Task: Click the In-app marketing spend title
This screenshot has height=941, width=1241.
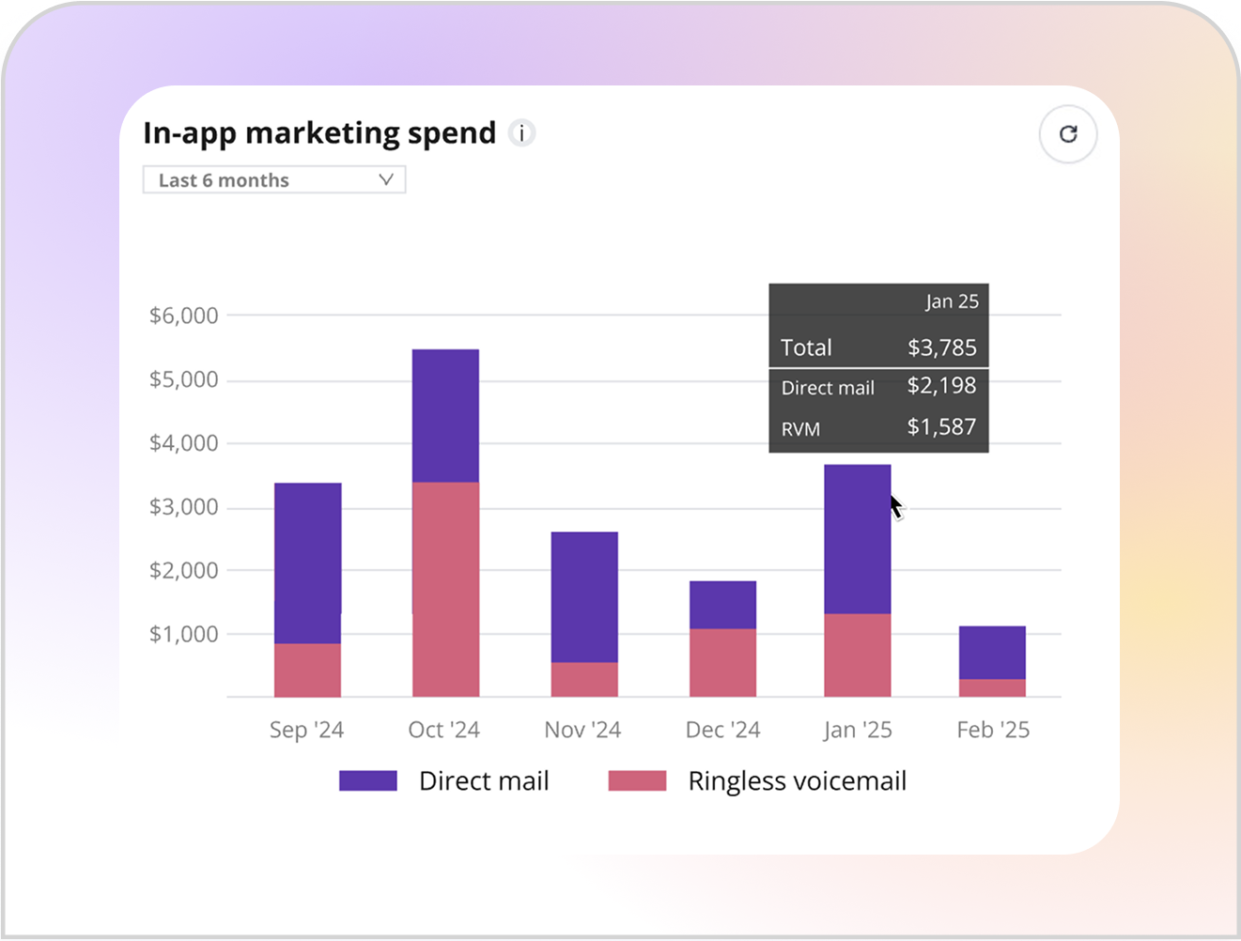Action: coord(319,133)
